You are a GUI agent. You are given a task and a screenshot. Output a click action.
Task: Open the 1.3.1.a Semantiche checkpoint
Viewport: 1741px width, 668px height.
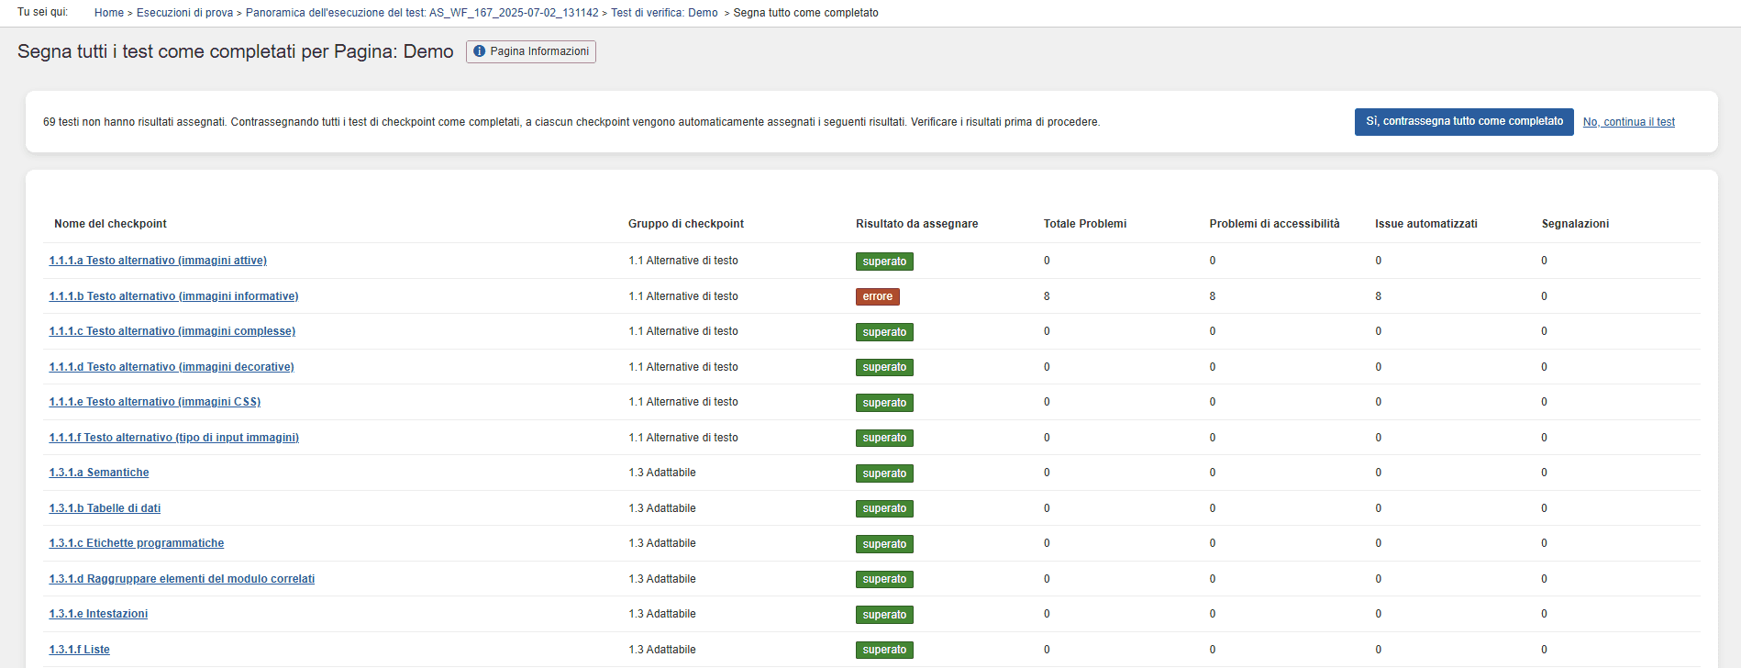click(99, 473)
